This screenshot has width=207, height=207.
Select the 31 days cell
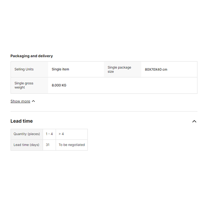click(x=48, y=145)
